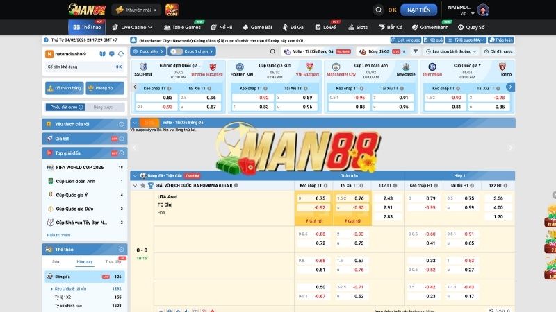The height and width of the screenshot is (312, 556).
Task: Refresh the account balance icon
Action: pos(120,53)
